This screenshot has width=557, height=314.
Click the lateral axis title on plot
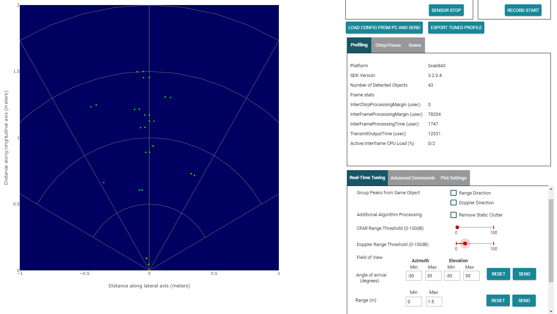point(149,286)
